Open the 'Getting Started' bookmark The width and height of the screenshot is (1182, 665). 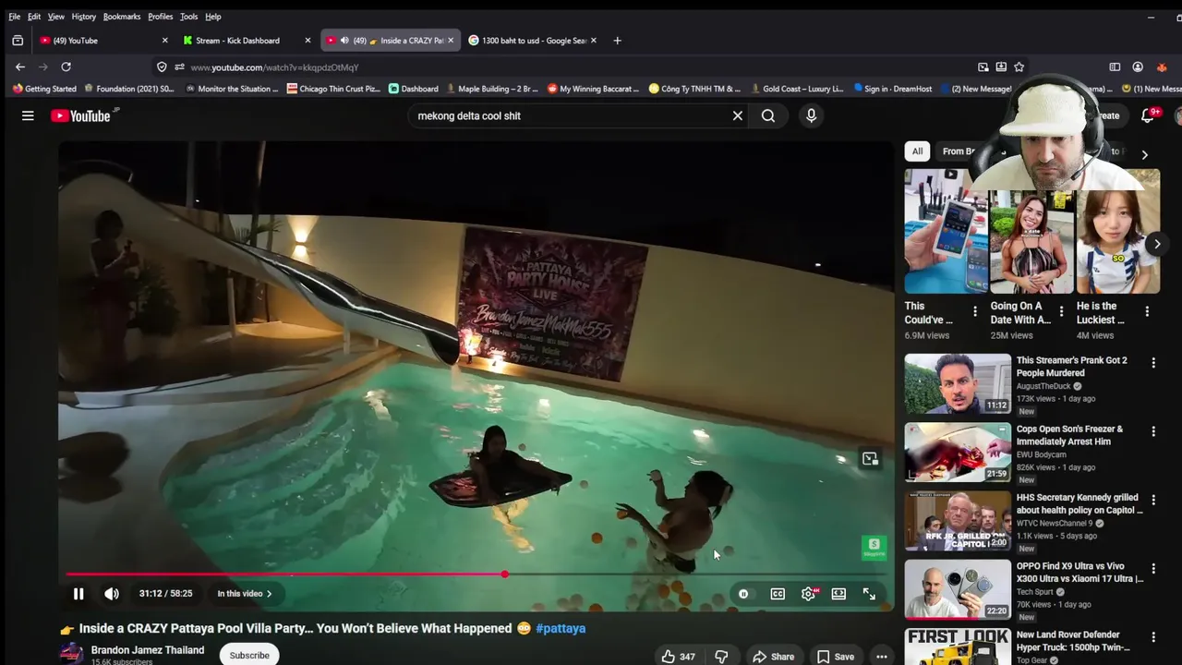pos(44,89)
